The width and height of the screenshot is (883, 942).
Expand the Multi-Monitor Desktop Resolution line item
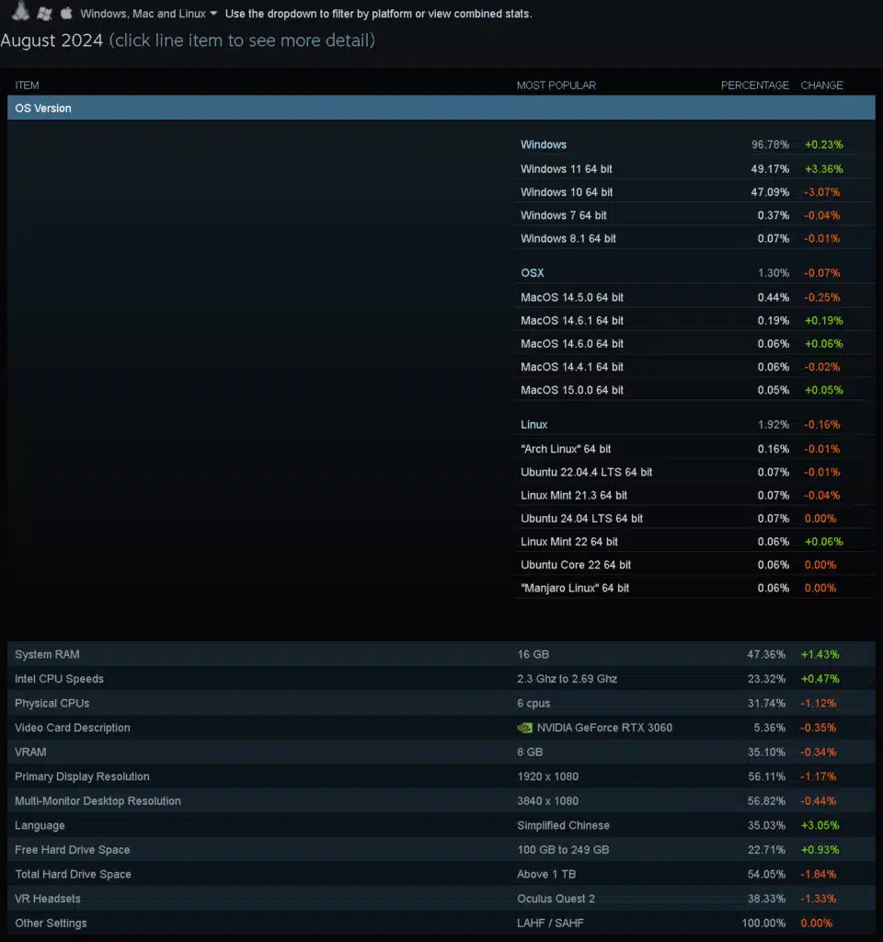click(441, 801)
